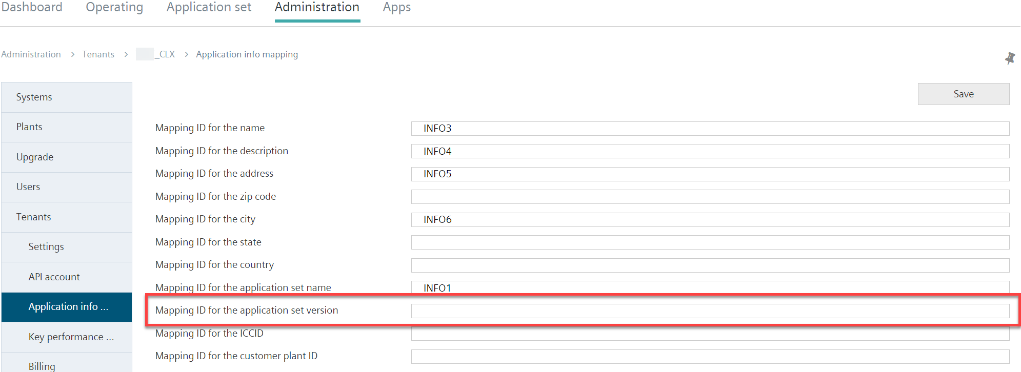Select Plants in the sidebar
The height and width of the screenshot is (372, 1021).
point(67,127)
